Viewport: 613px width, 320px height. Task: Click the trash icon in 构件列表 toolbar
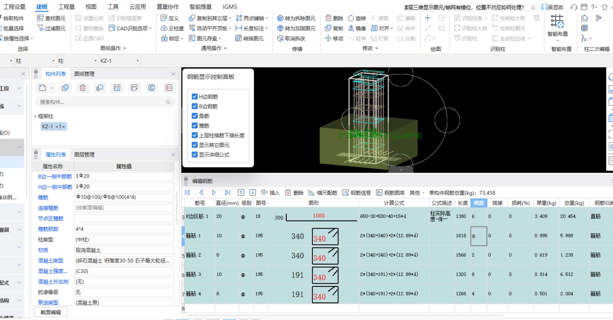(83, 88)
